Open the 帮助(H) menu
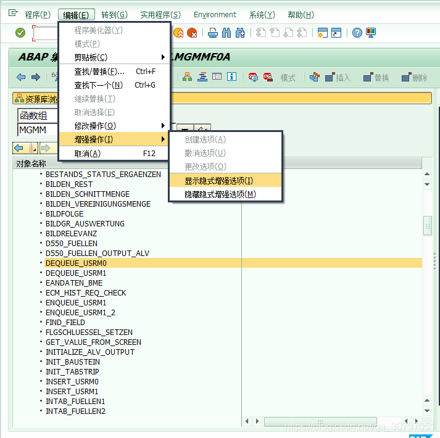The width and height of the screenshot is (440, 438). coord(301,15)
